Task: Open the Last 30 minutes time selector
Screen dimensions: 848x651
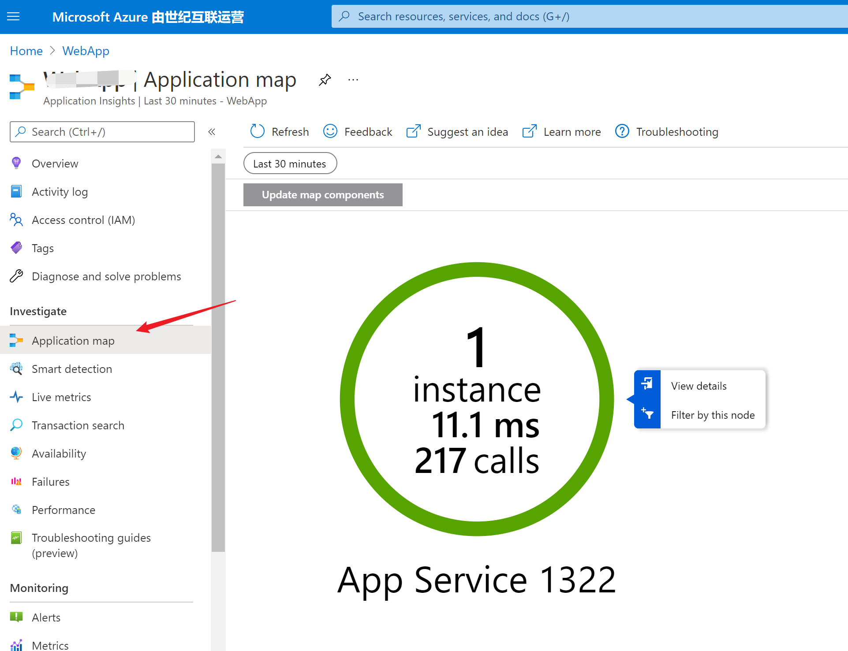Action: [x=290, y=164]
